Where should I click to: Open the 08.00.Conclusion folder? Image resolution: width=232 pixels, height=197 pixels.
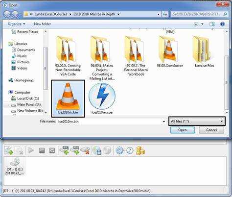[x=170, y=52]
